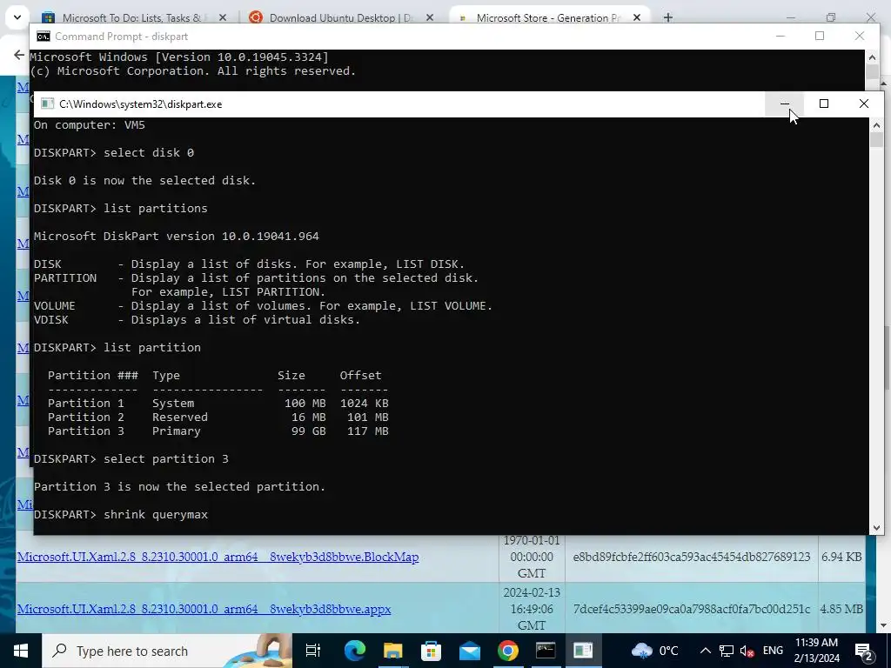Click 'Microsoft DiskPart version 10.0.19041.964' text
Image resolution: width=891 pixels, height=668 pixels.
pos(176,237)
